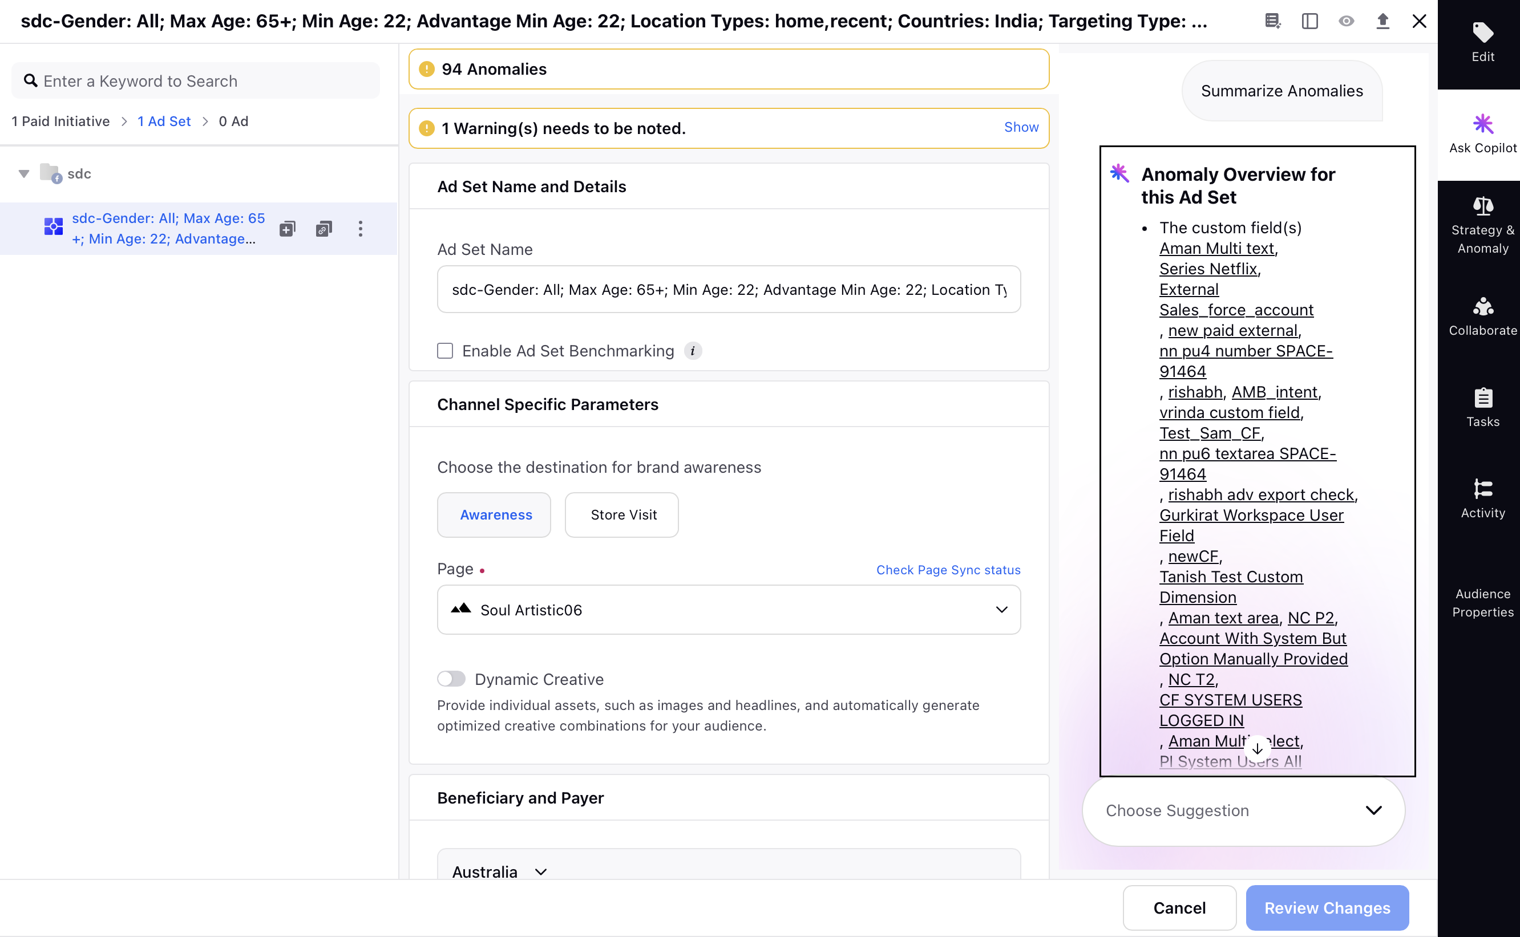Click the Ad Set Name input field
Image resolution: width=1520 pixels, height=937 pixels.
point(729,289)
